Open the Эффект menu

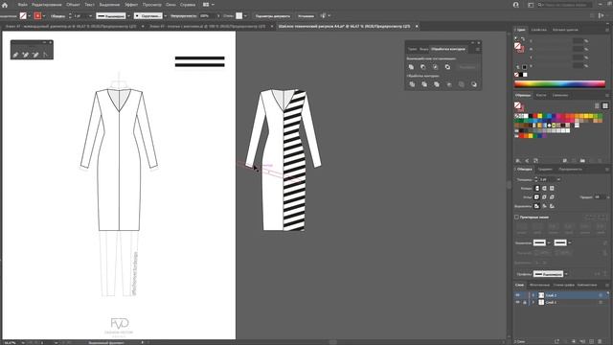131,5
